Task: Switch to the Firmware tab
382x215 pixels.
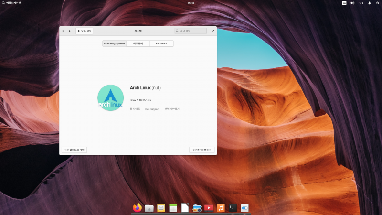Action: point(161,43)
